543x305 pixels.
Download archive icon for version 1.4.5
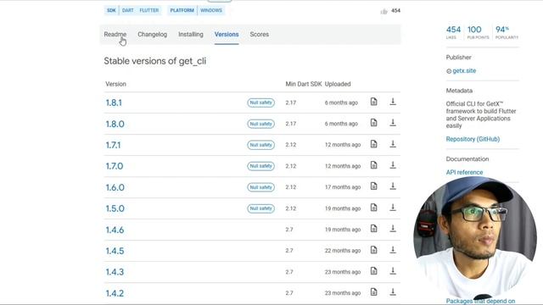click(x=393, y=250)
